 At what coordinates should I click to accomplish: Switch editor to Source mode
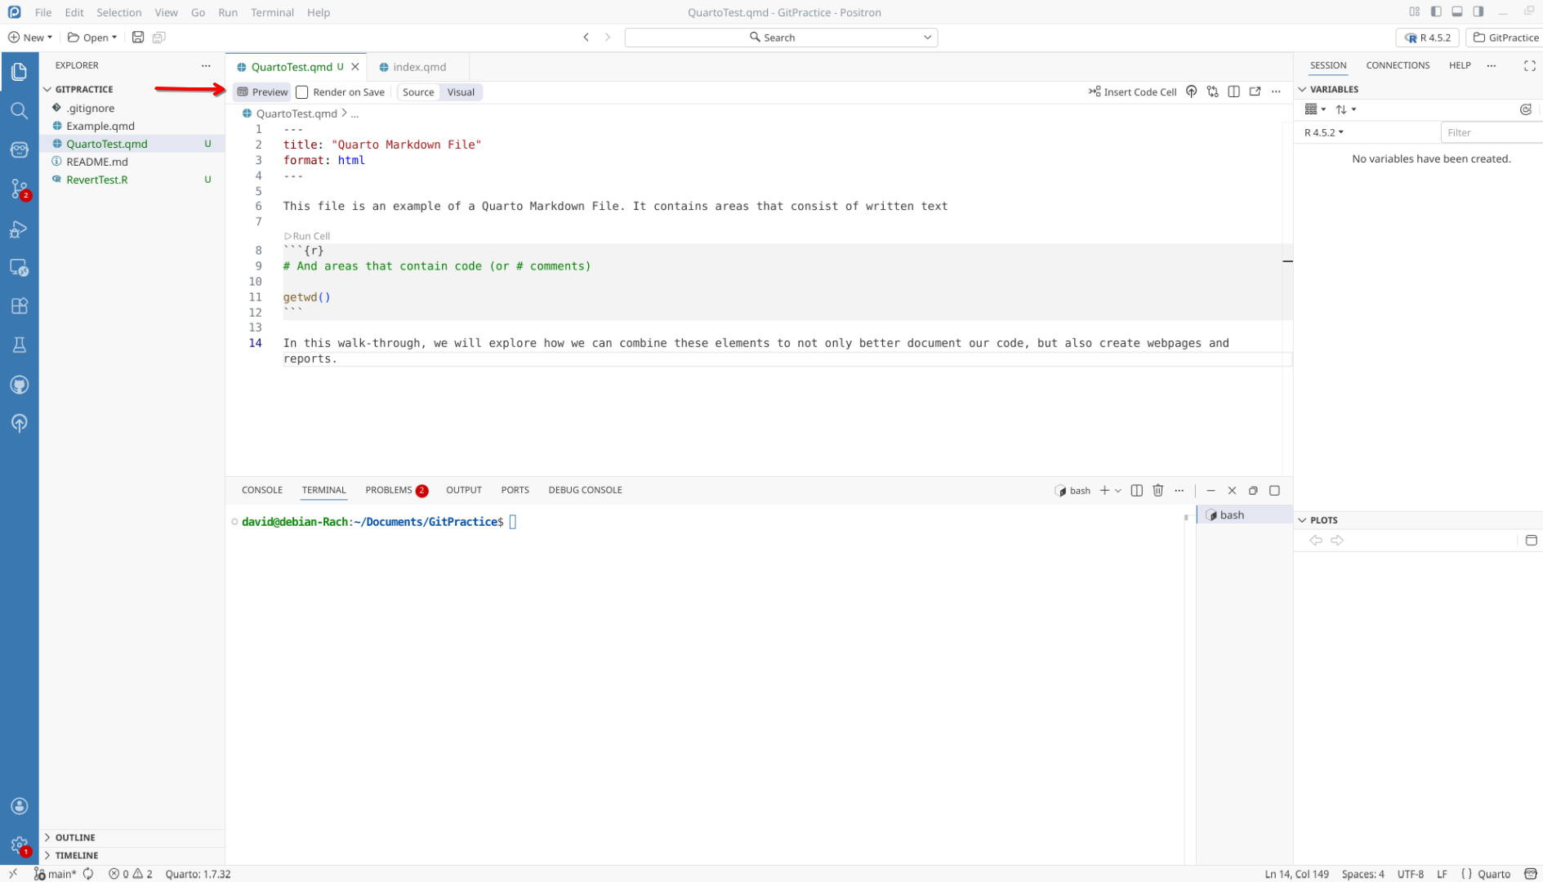tap(418, 92)
